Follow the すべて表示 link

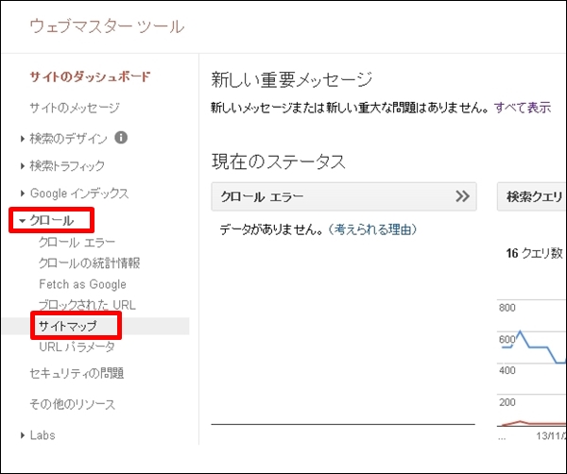click(523, 108)
